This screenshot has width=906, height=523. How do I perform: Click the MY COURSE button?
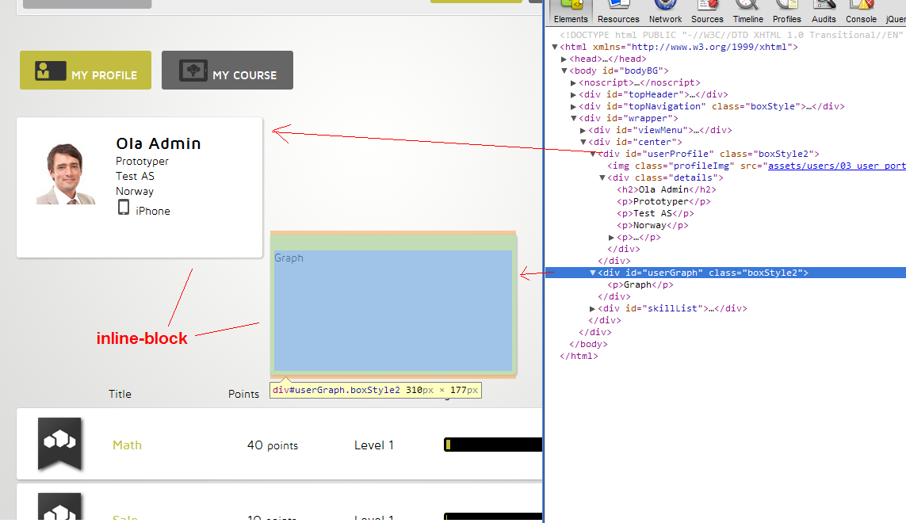coord(227,70)
